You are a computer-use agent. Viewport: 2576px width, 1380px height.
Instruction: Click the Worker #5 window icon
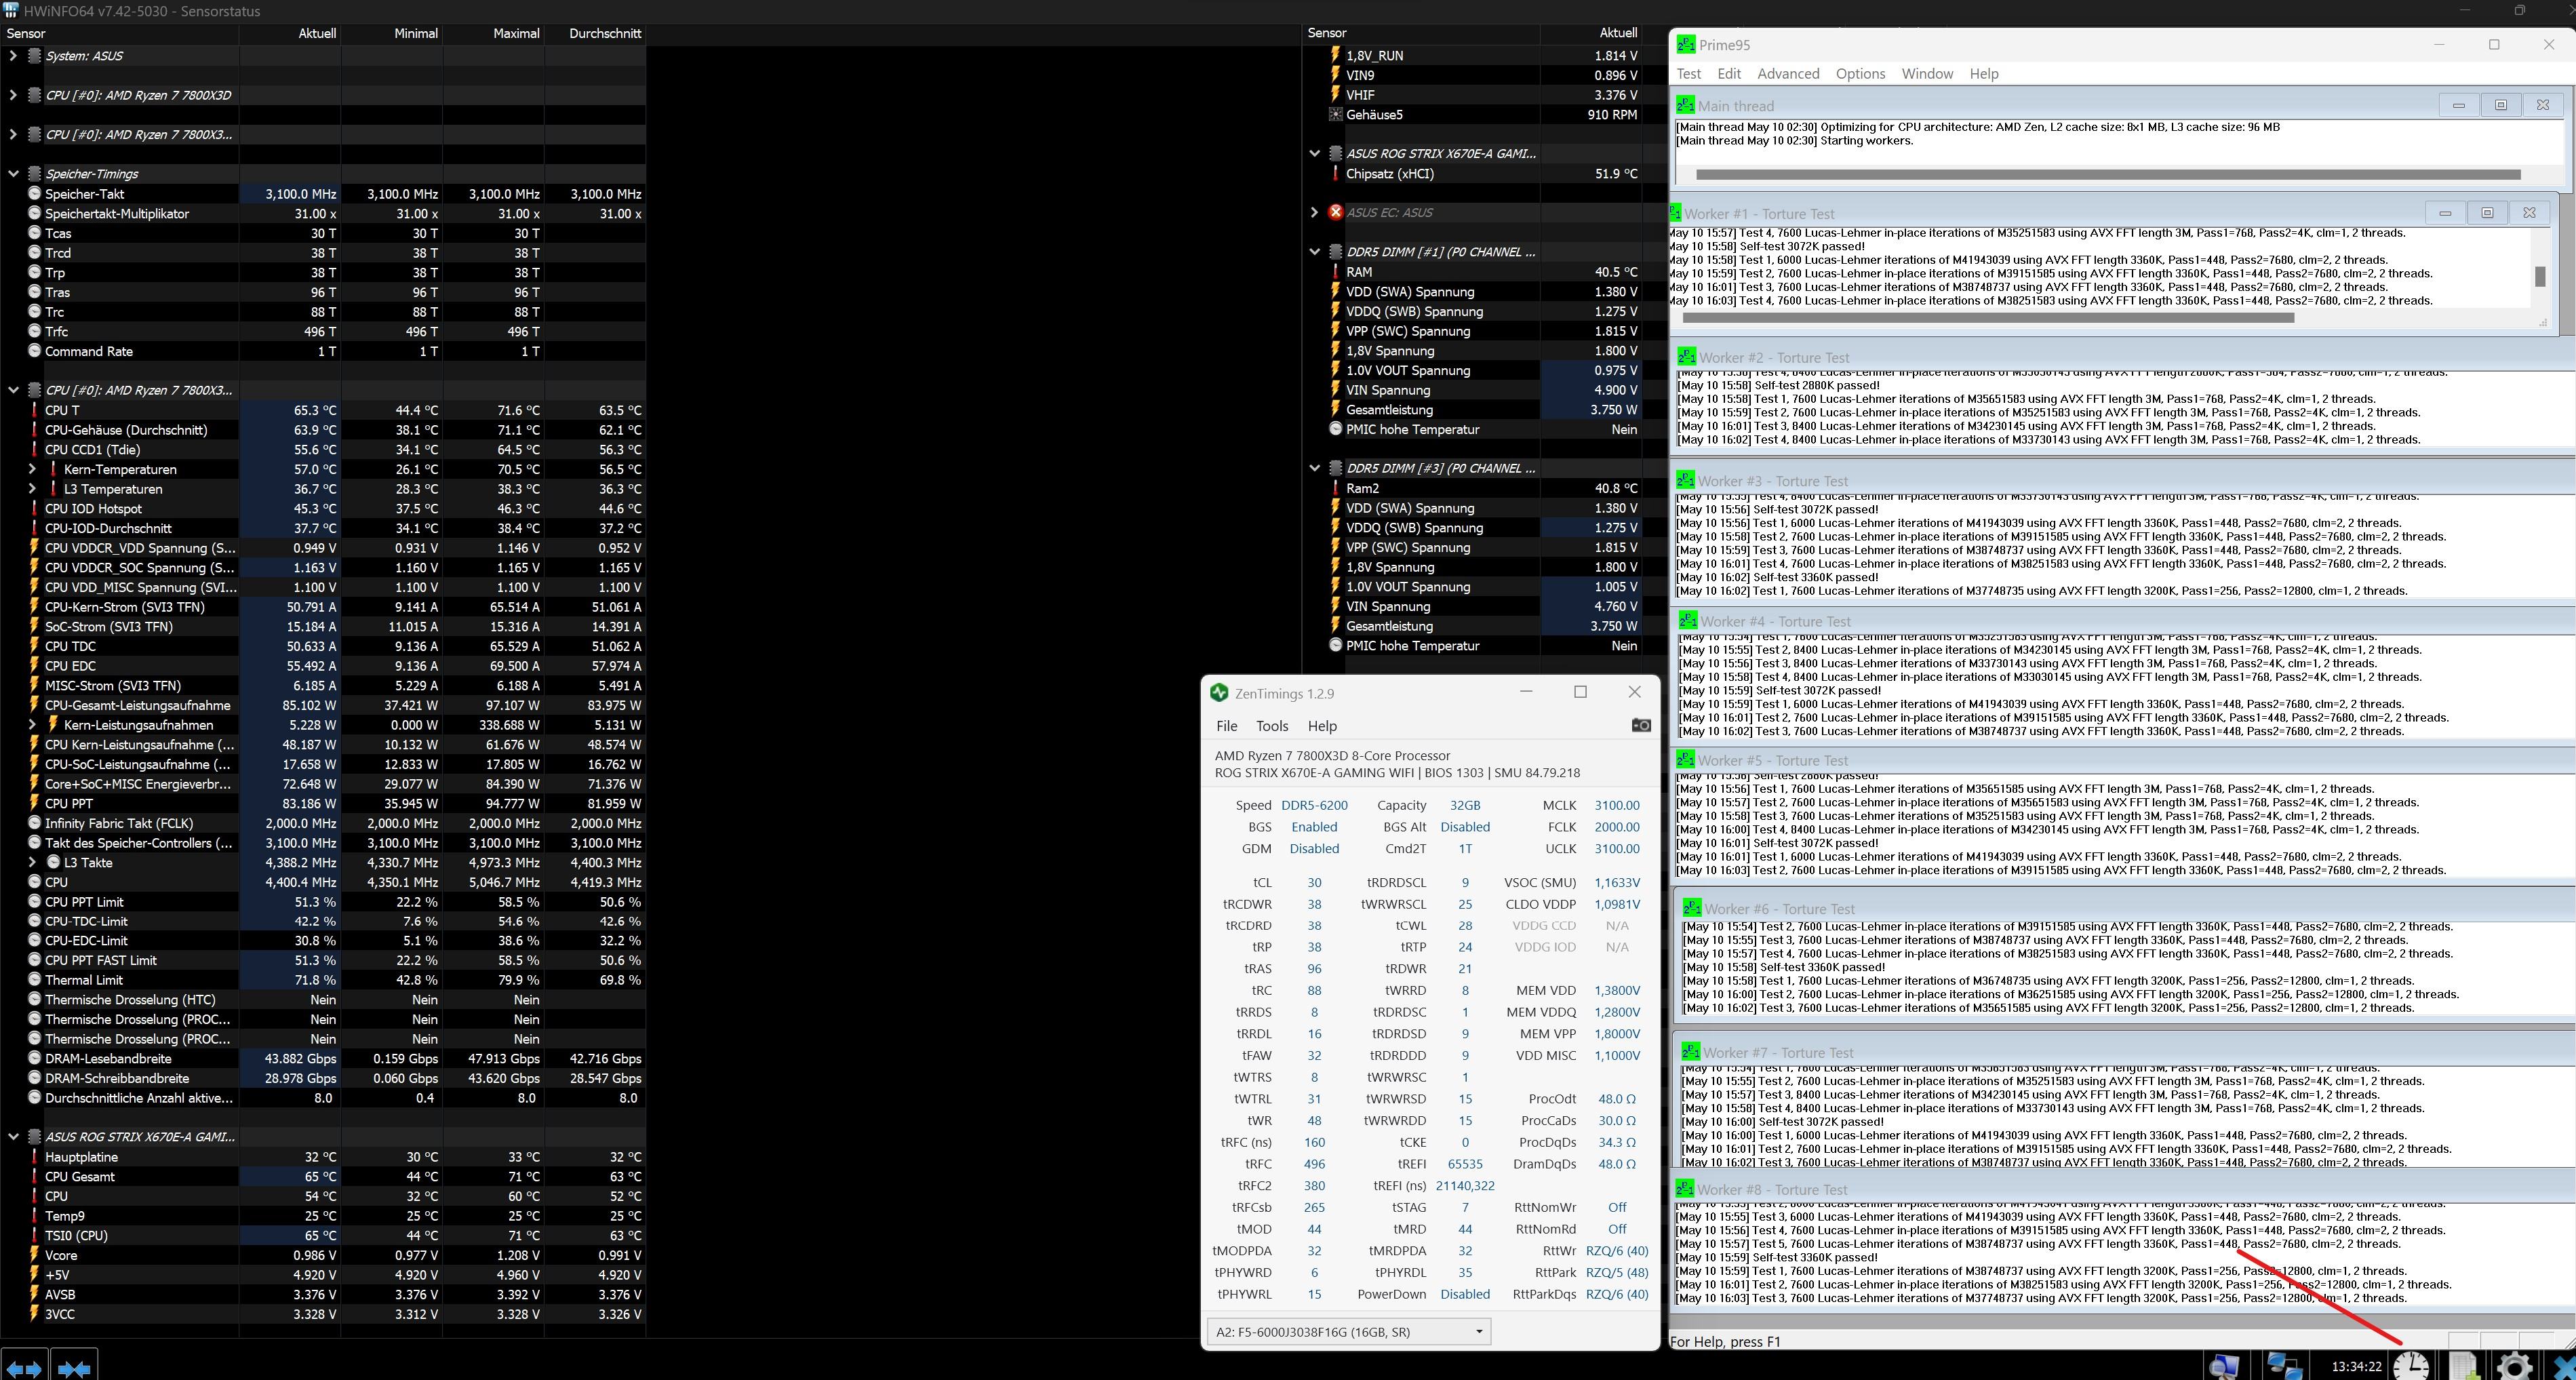click(x=1686, y=760)
